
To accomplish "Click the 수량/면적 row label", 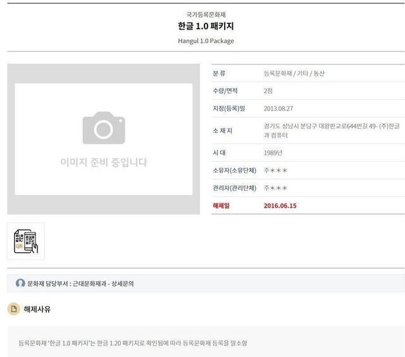I will (227, 91).
